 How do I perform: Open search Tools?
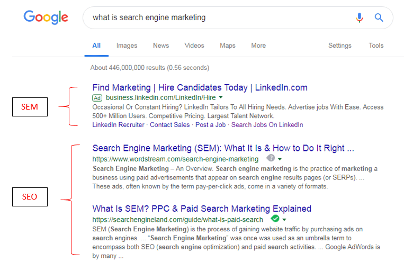point(376,46)
